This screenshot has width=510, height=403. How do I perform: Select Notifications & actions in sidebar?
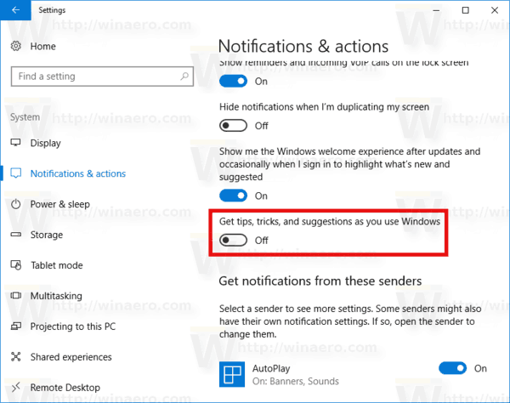(78, 173)
